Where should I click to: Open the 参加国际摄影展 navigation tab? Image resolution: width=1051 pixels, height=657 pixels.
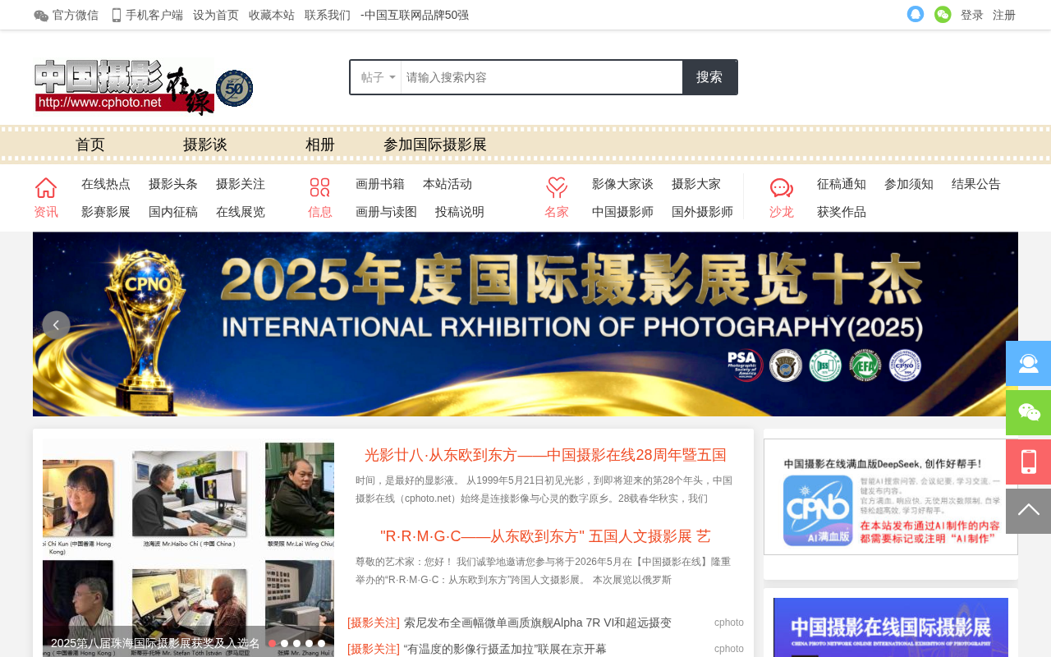point(435,145)
